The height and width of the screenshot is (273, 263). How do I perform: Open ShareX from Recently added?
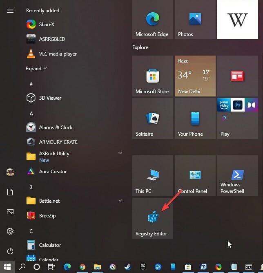coord(40,24)
